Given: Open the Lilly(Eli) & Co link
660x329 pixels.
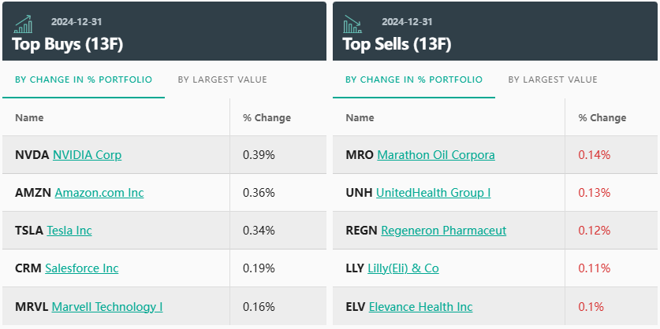Looking at the screenshot, I should pyautogui.click(x=403, y=268).
